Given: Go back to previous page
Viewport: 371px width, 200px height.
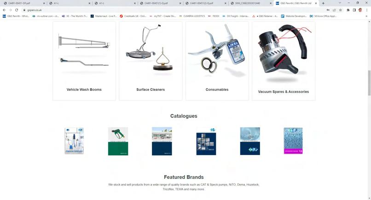Looking at the screenshot, I should coord(4,10).
